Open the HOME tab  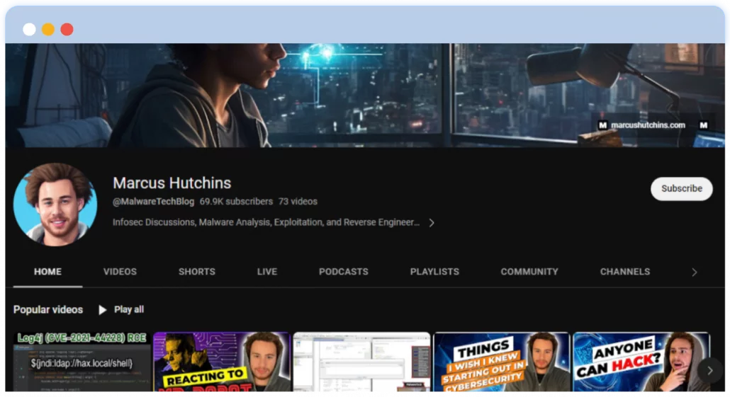[x=47, y=272]
